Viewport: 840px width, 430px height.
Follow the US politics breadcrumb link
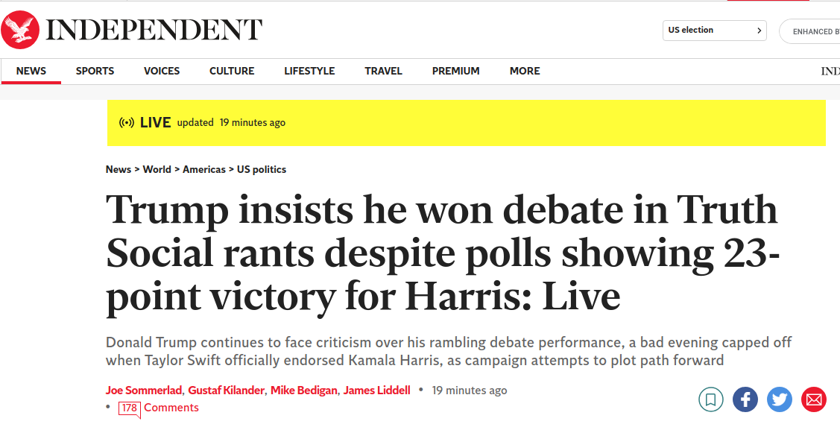pyautogui.click(x=262, y=169)
